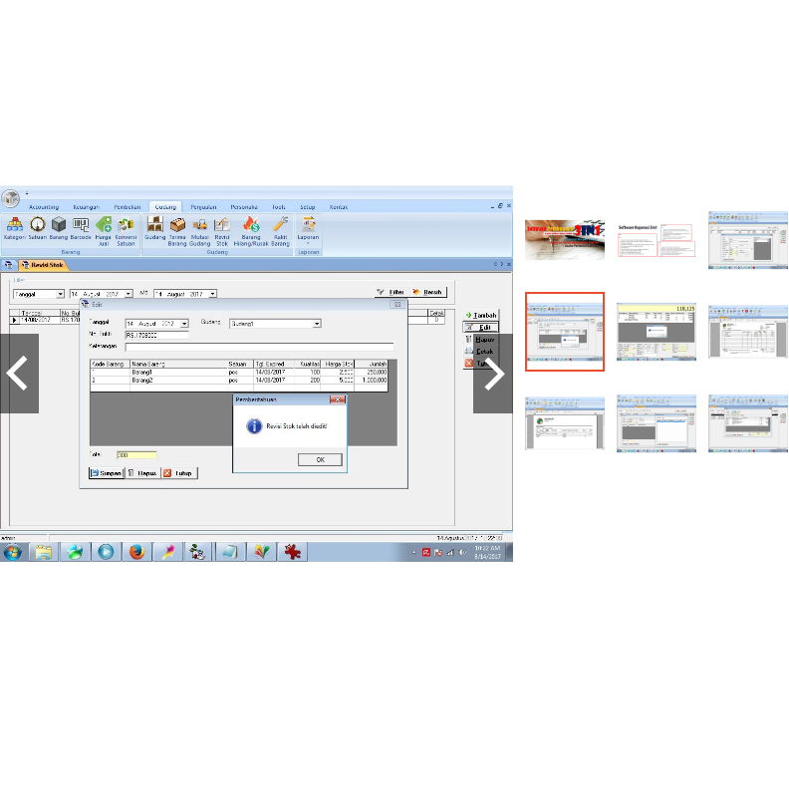This screenshot has width=789, height=789.
Task: Open the filter start date dropdown
Action: click(129, 294)
